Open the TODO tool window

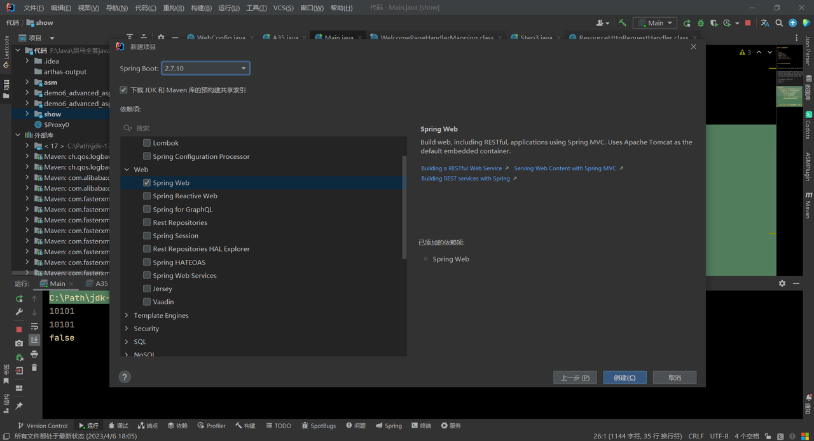click(278, 426)
